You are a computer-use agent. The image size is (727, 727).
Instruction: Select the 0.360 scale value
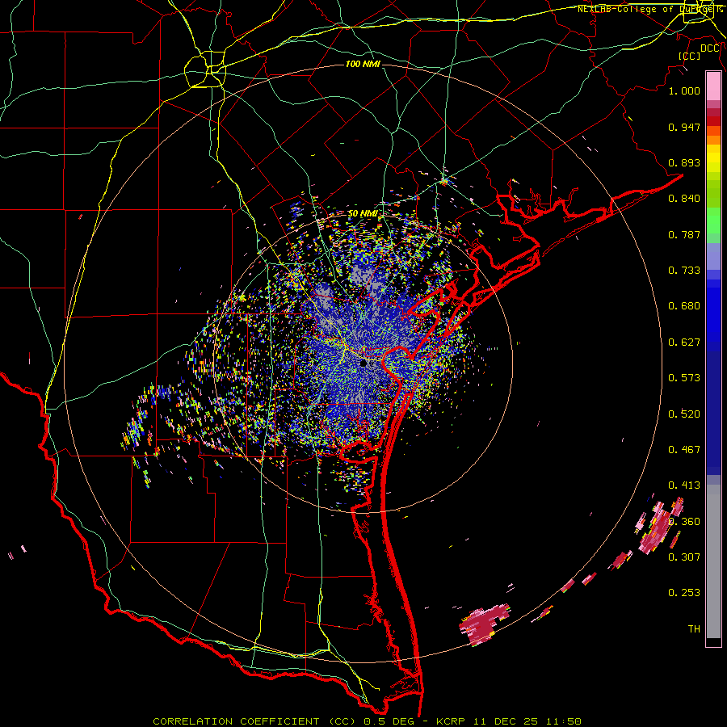click(x=684, y=522)
